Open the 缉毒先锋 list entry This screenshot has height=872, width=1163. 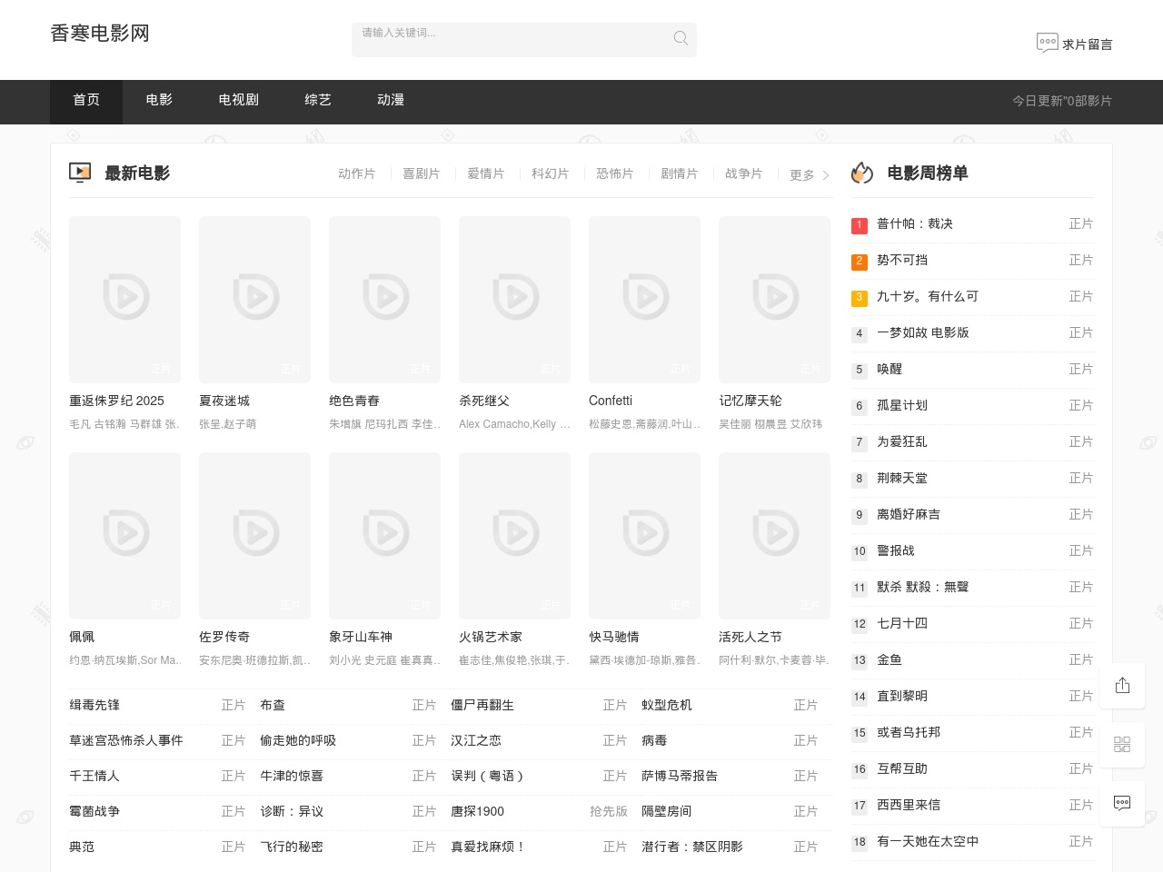(x=94, y=705)
